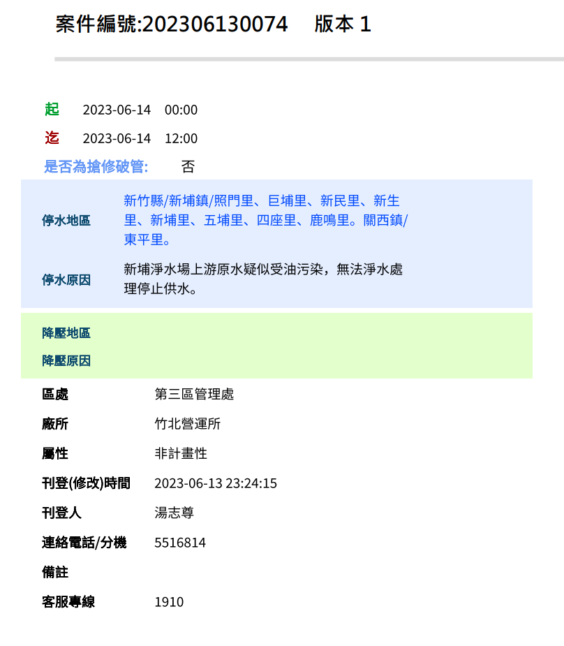Screen dimensions: 564x646
Task: Click the 降壓原因 label
Action: (x=66, y=360)
